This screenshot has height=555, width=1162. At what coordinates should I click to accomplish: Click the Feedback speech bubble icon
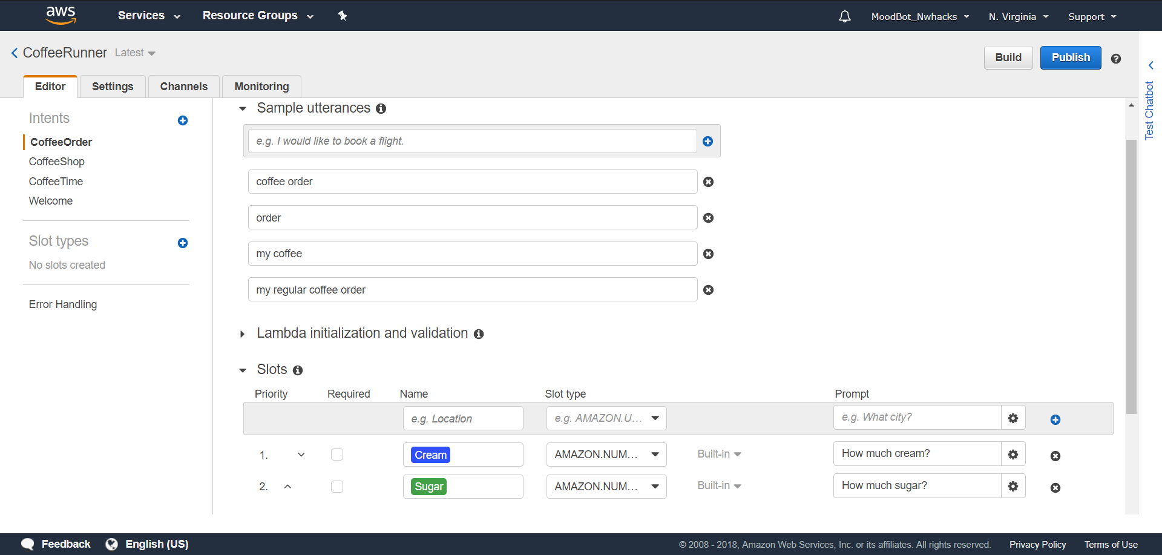[28, 544]
